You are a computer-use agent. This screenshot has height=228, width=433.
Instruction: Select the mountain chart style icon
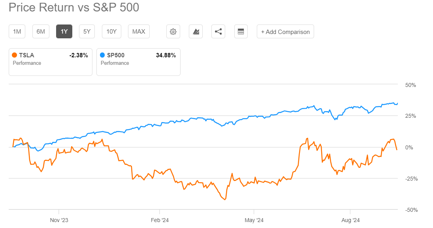[x=196, y=31]
